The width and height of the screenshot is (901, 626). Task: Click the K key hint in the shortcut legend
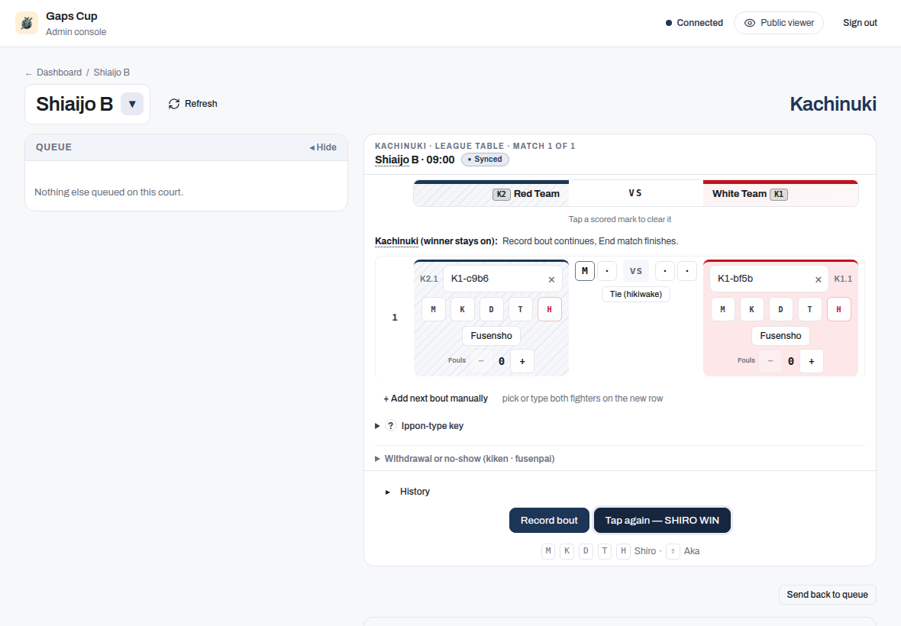(567, 551)
